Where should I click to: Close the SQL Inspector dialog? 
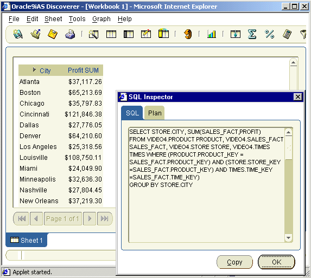(x=298, y=97)
